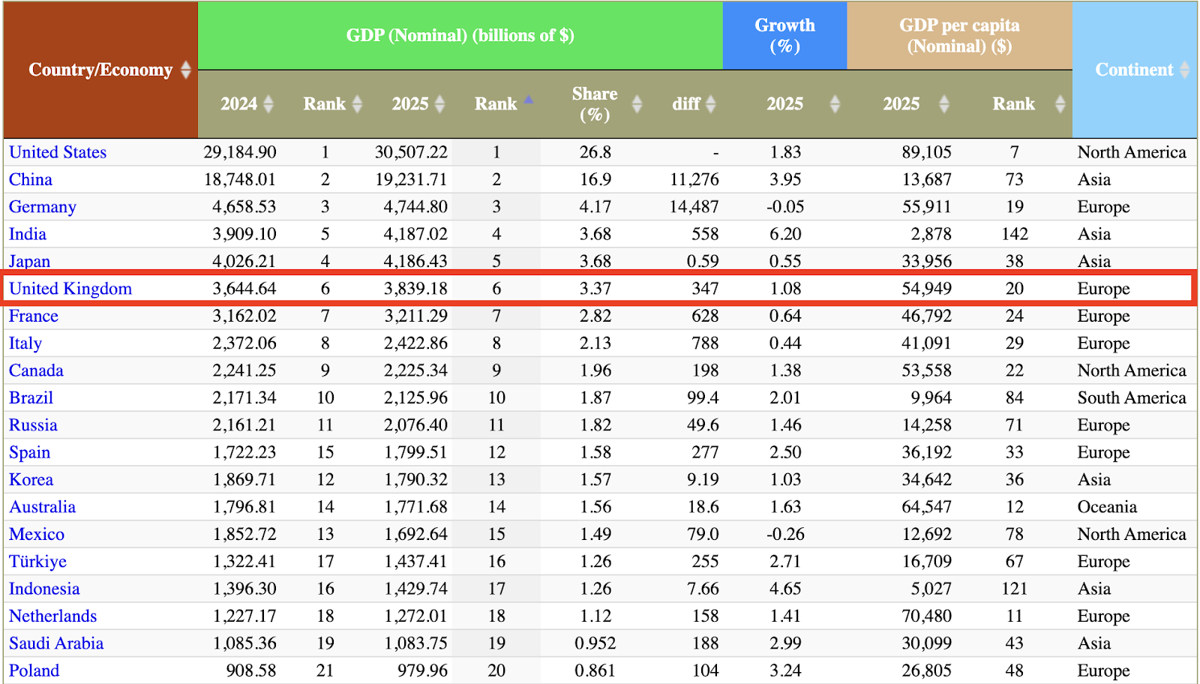Sort by Continent using header arrows
This screenshot has width=1200, height=684.
[x=1184, y=70]
